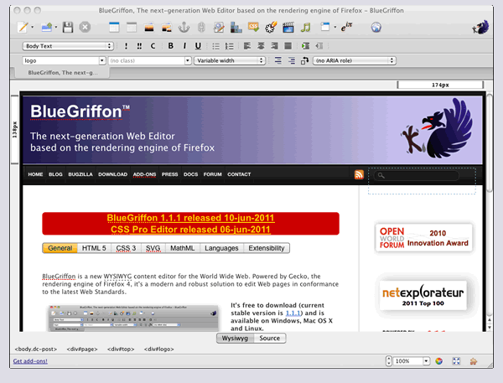Select the BlueGriffon document tab

point(63,73)
